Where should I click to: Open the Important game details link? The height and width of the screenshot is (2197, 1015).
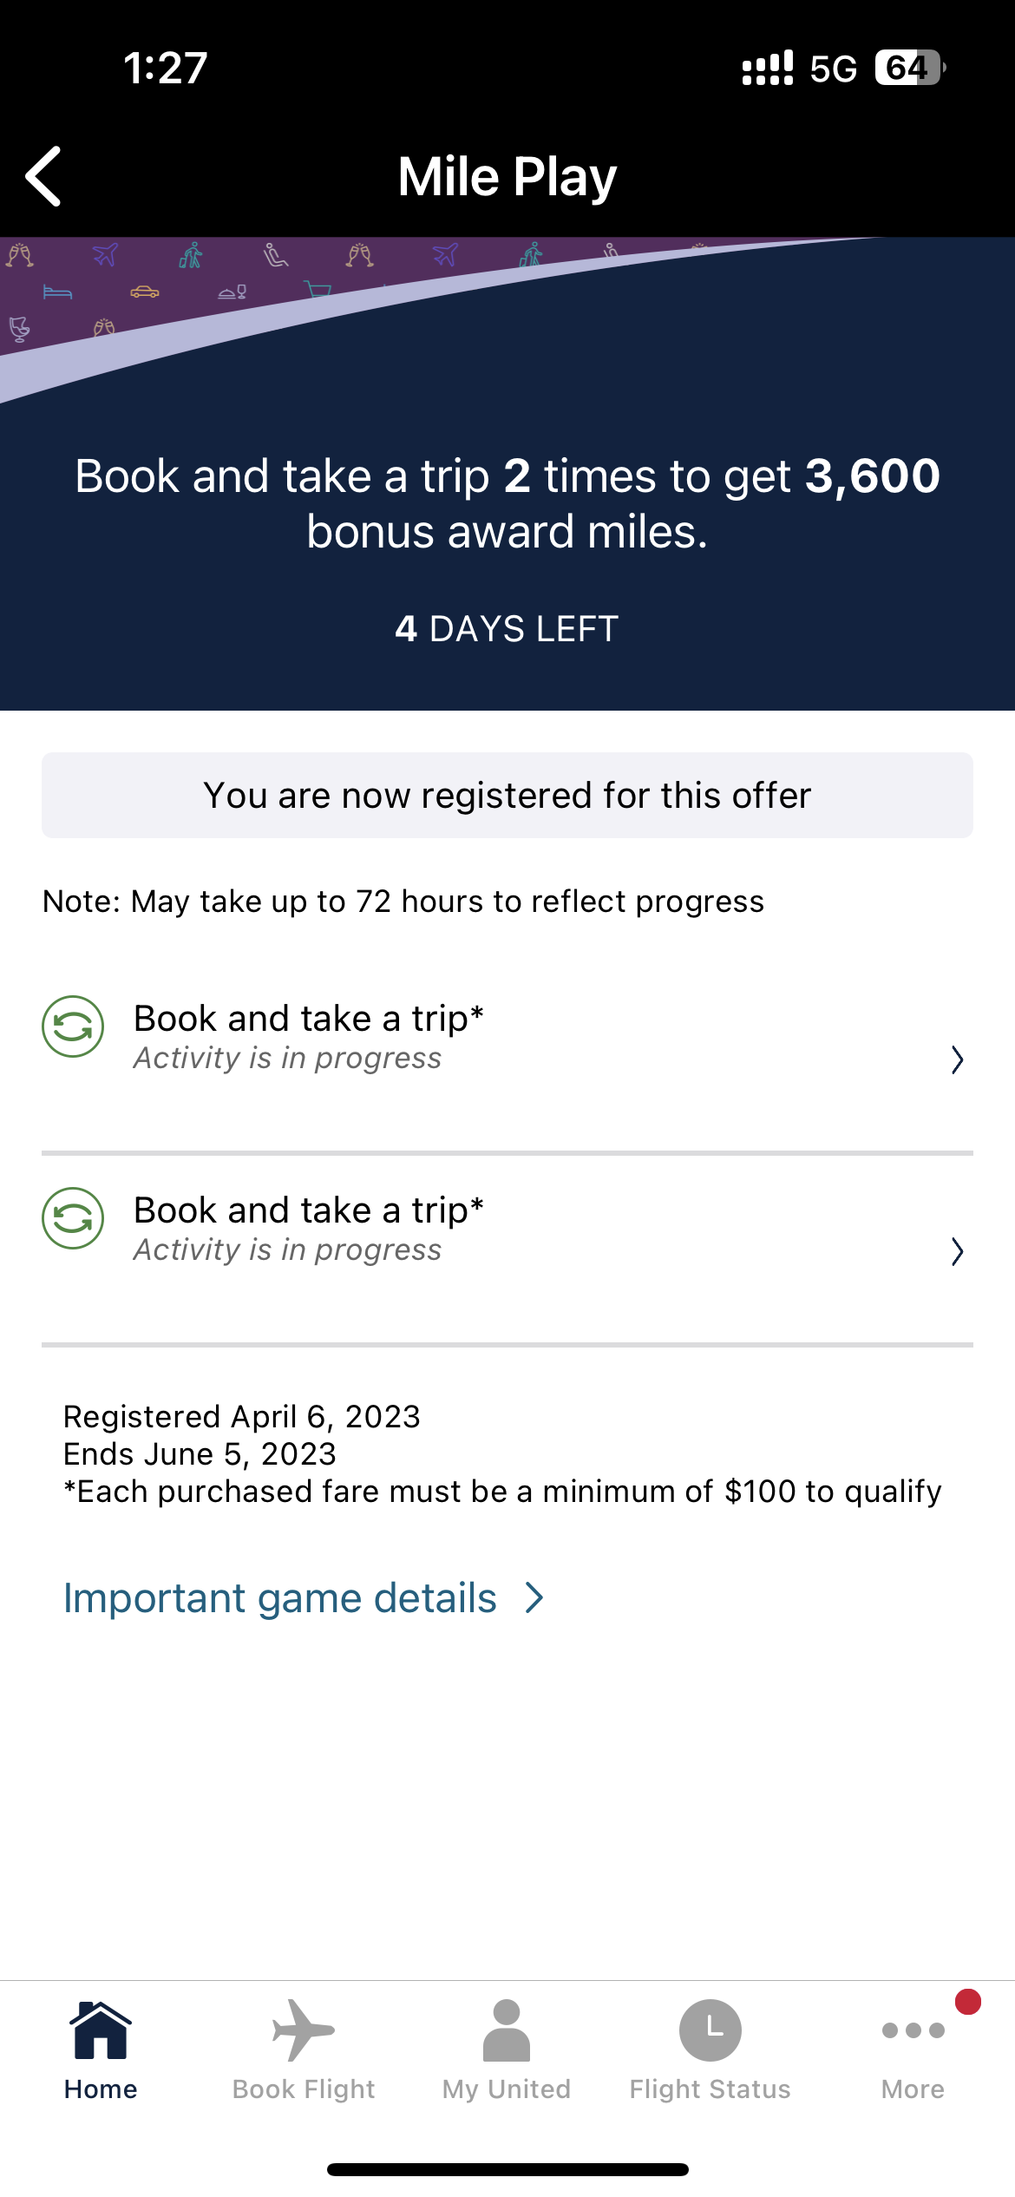point(280,1598)
